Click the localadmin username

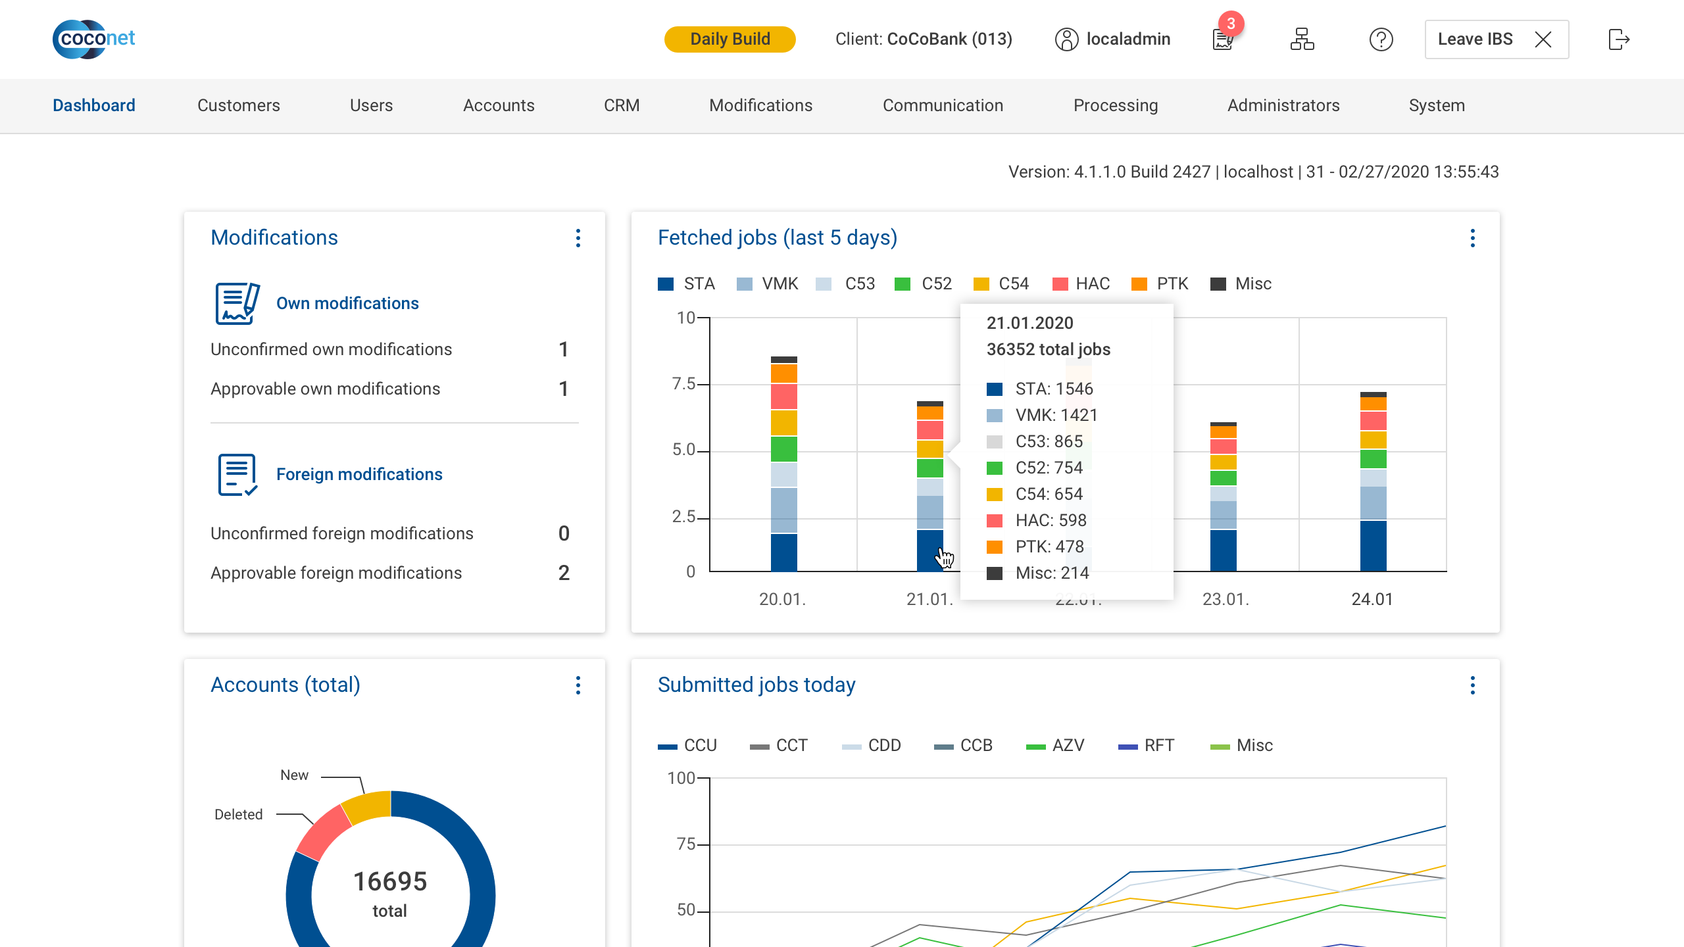click(1129, 39)
